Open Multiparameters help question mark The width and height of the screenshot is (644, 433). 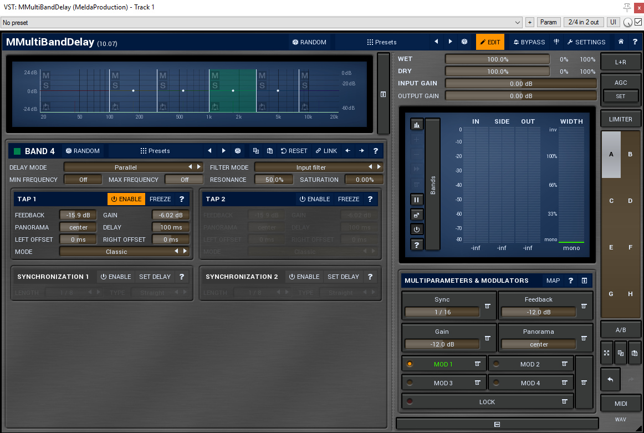click(x=570, y=281)
